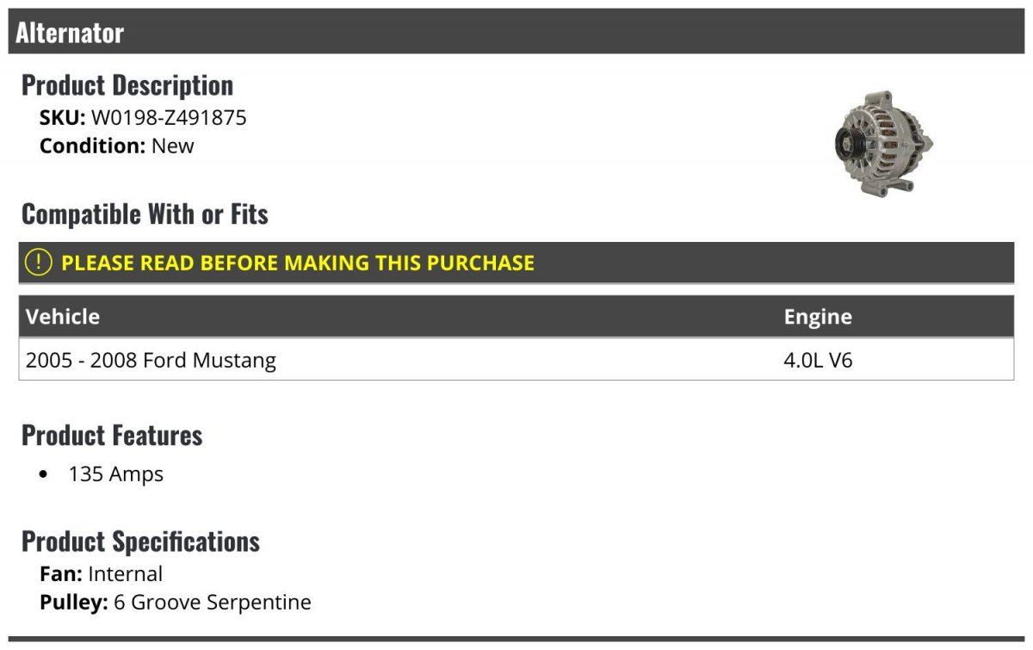Click the Product Specifications heading
The height and width of the screenshot is (650, 1033).
(140, 542)
